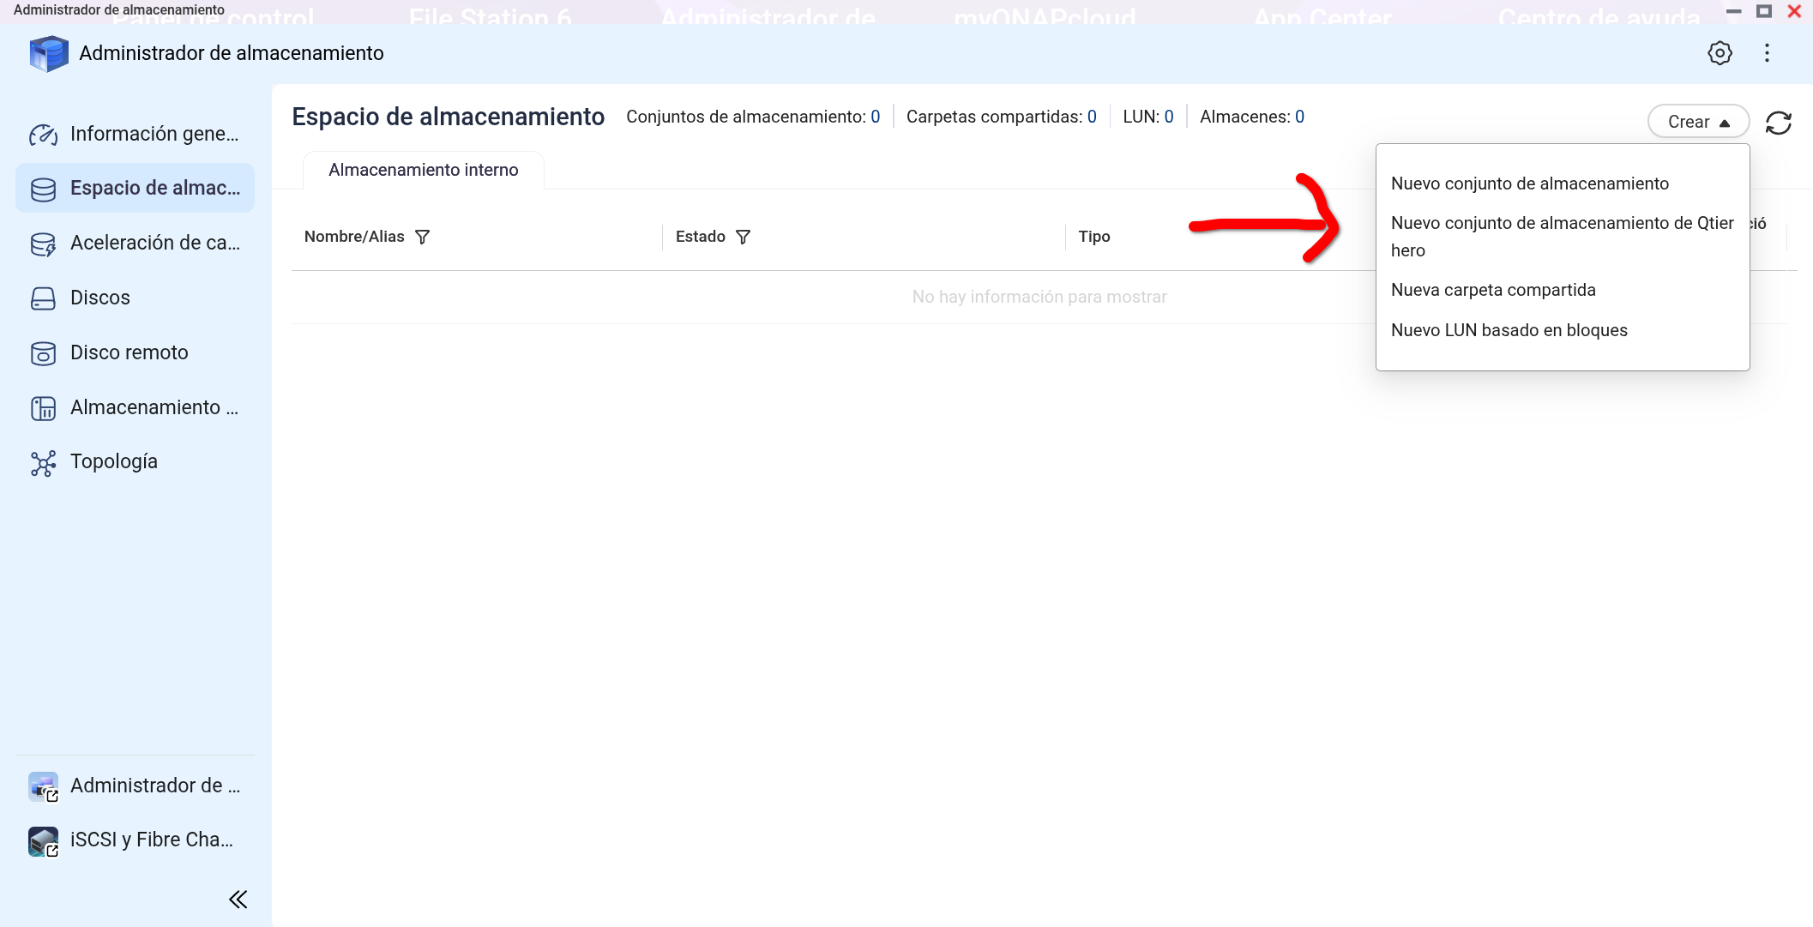Image resolution: width=1813 pixels, height=927 pixels.
Task: Open the Discos section icon
Action: point(43,298)
